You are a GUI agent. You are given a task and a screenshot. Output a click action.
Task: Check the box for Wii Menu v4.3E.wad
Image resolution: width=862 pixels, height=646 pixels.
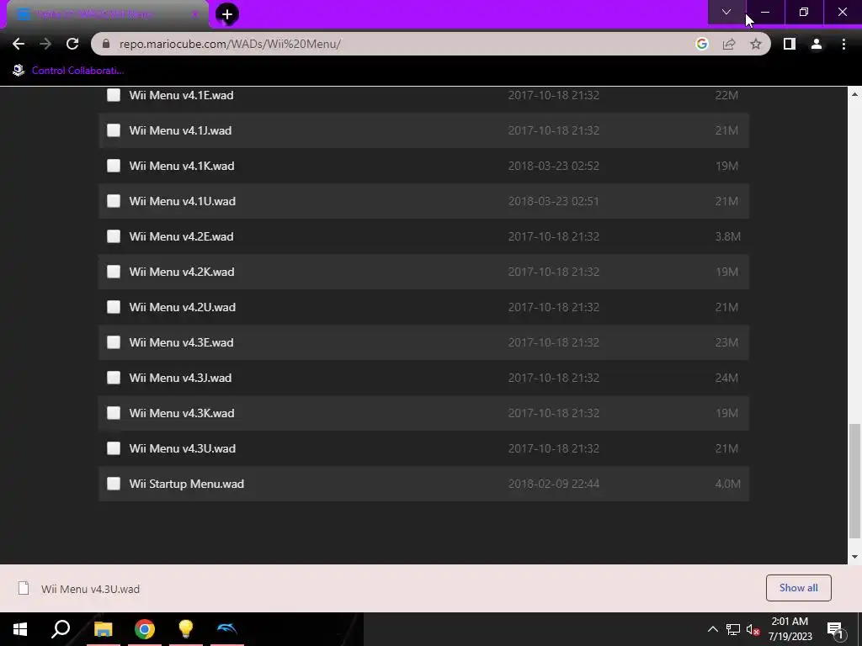point(114,342)
